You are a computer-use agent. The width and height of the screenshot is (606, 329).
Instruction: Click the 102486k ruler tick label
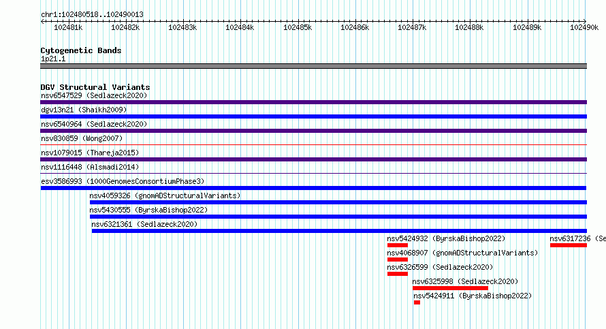click(x=355, y=27)
